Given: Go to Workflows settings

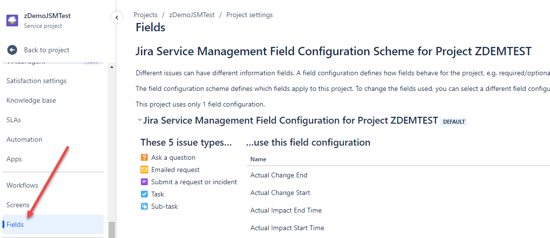Looking at the screenshot, I should coord(22,185).
